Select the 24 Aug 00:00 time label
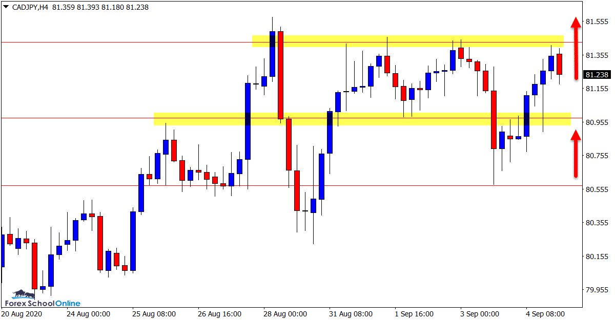Screen dimensions: 615x321 [88, 313]
